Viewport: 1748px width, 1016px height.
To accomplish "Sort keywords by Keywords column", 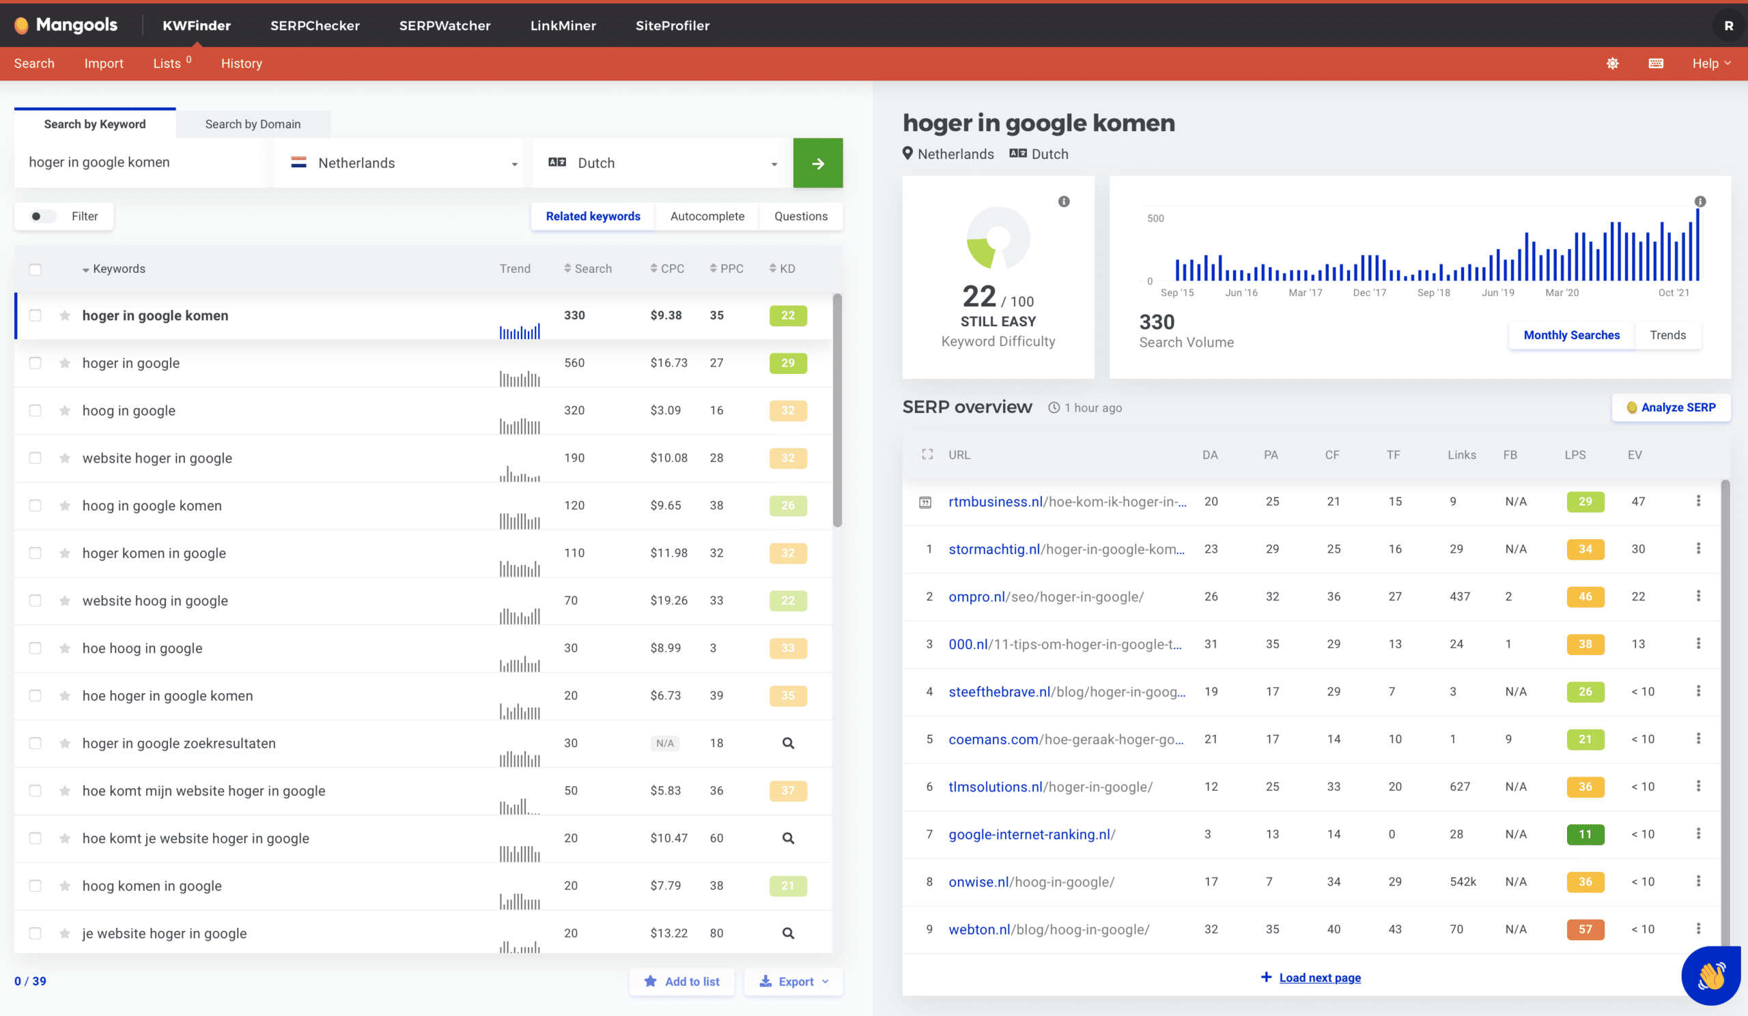I will [114, 269].
